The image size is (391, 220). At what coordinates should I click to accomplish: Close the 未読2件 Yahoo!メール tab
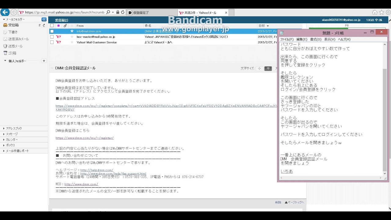point(226,13)
